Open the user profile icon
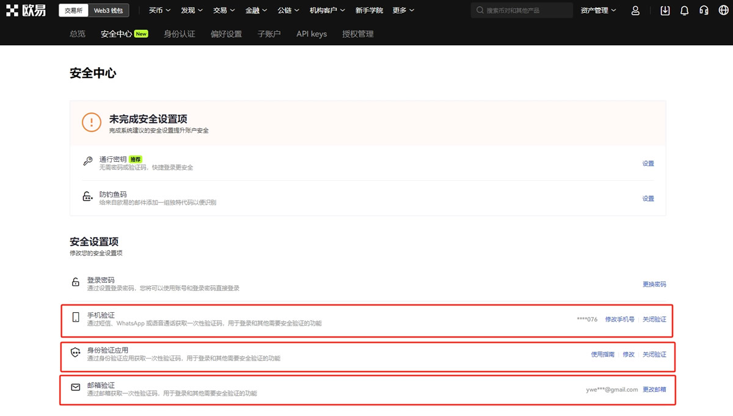The image size is (733, 416). click(x=635, y=10)
